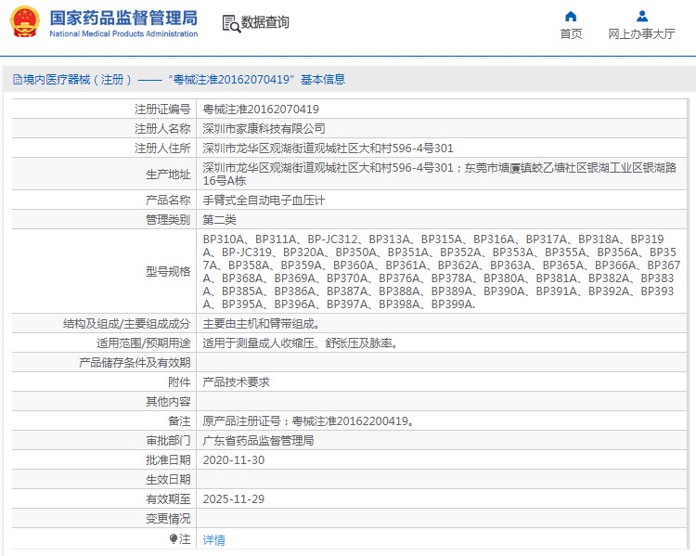Click the 变更情况 row label

[x=168, y=519]
